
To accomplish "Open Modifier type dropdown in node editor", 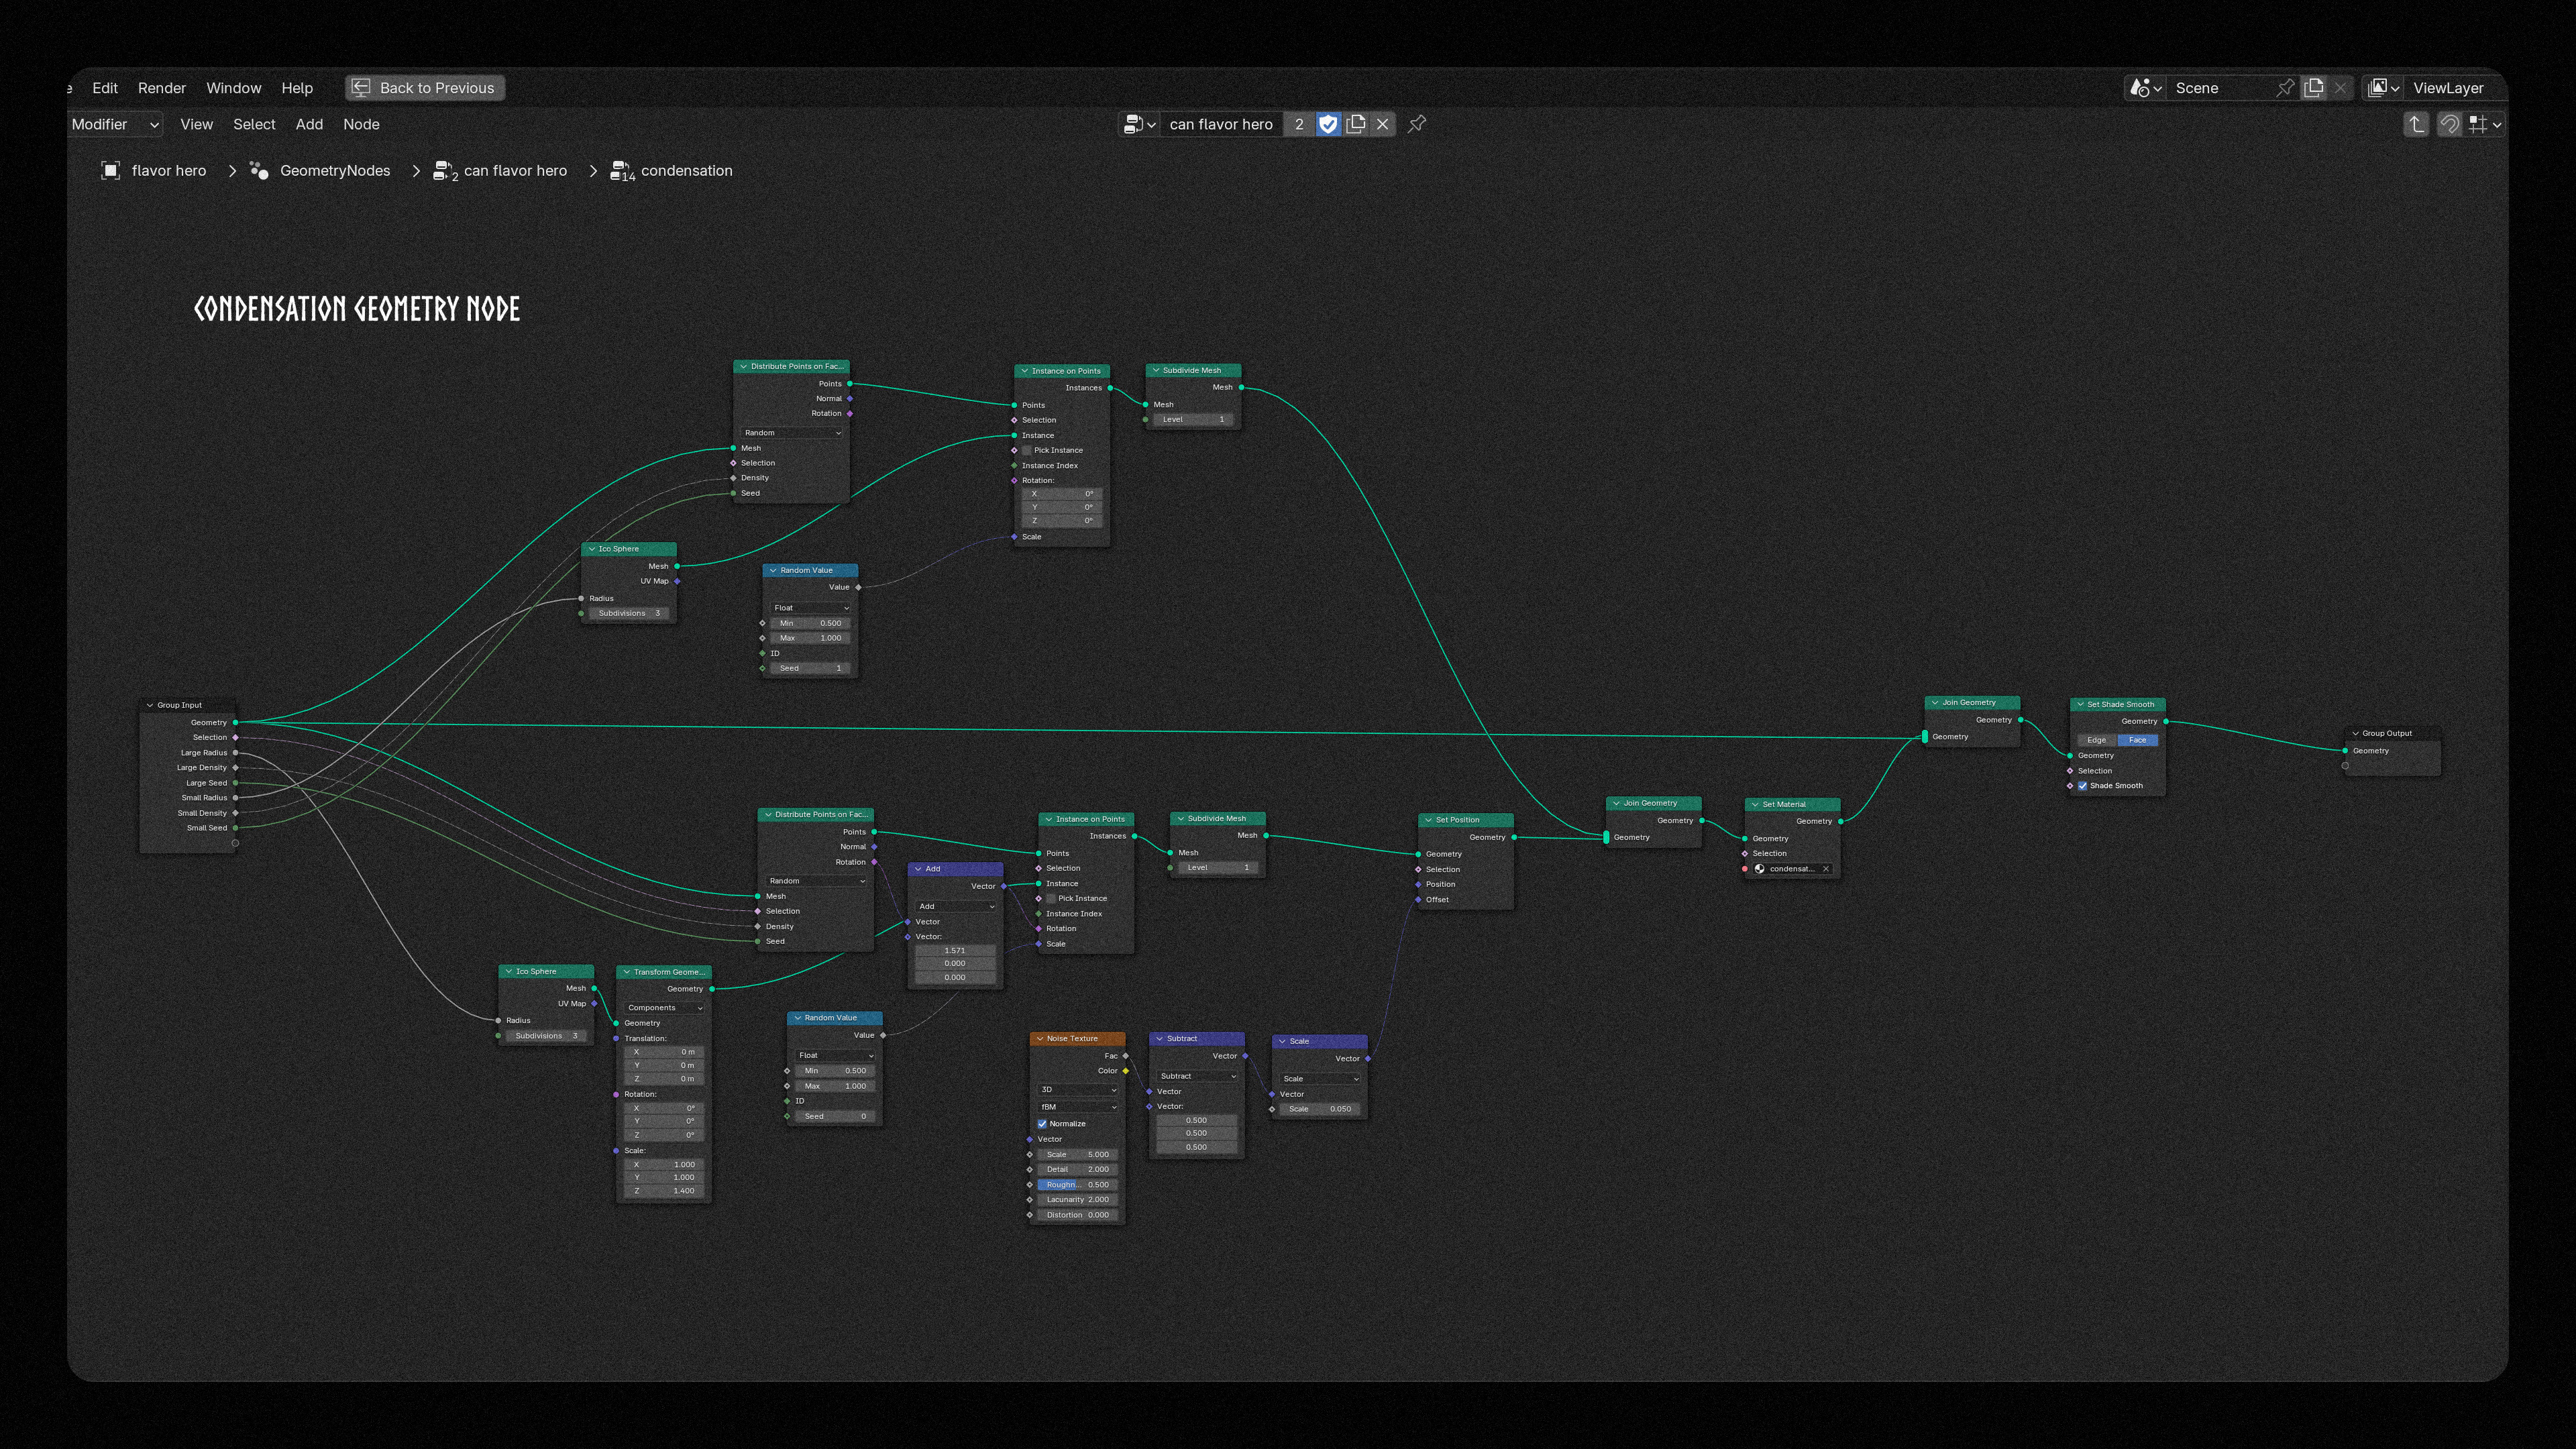I will point(115,124).
